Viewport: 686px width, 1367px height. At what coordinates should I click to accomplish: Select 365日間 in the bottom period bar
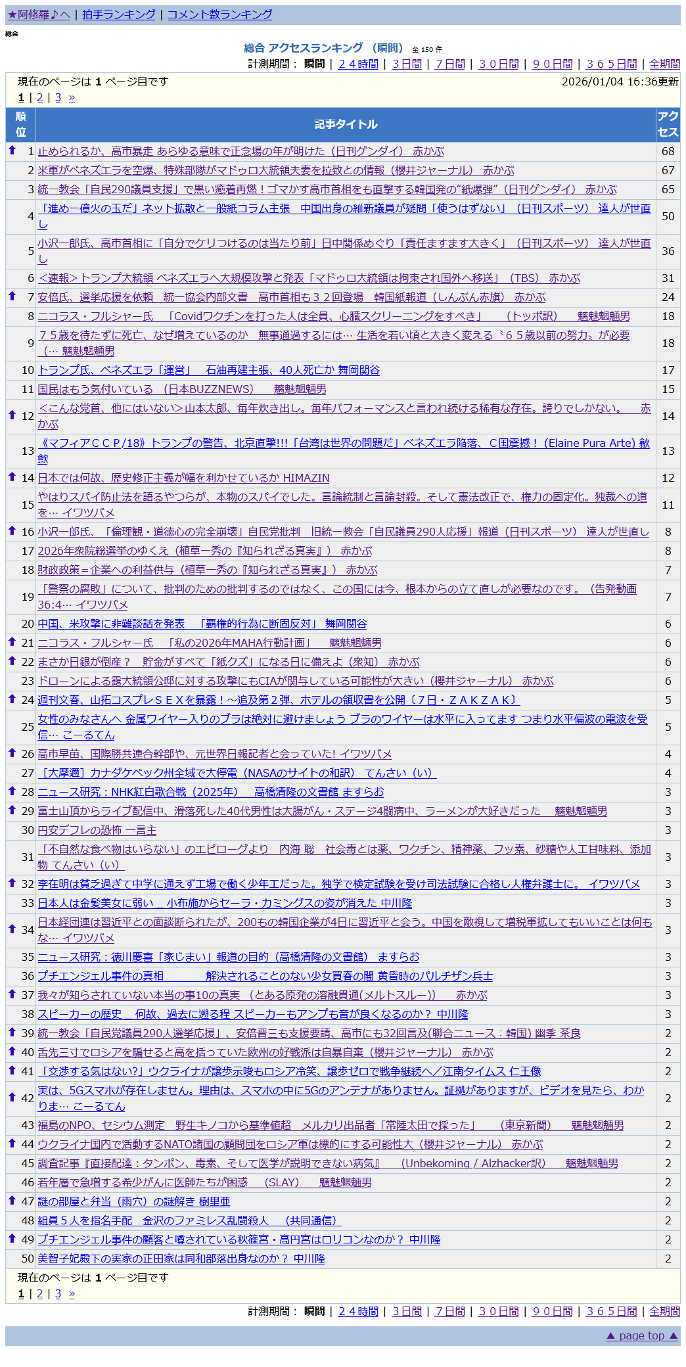point(611,1311)
